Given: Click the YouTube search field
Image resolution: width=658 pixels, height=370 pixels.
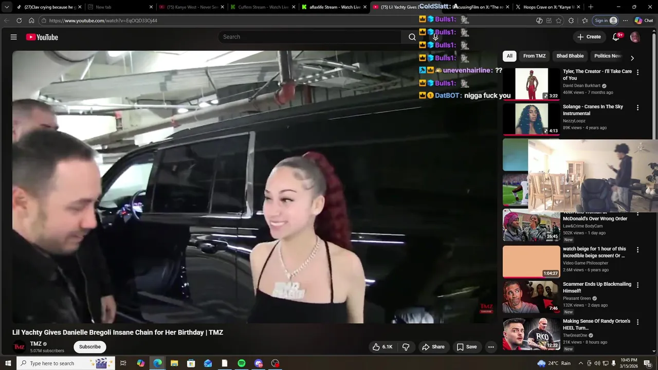Looking at the screenshot, I should click(x=310, y=37).
